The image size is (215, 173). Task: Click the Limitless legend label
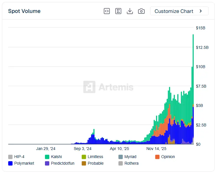95,157
